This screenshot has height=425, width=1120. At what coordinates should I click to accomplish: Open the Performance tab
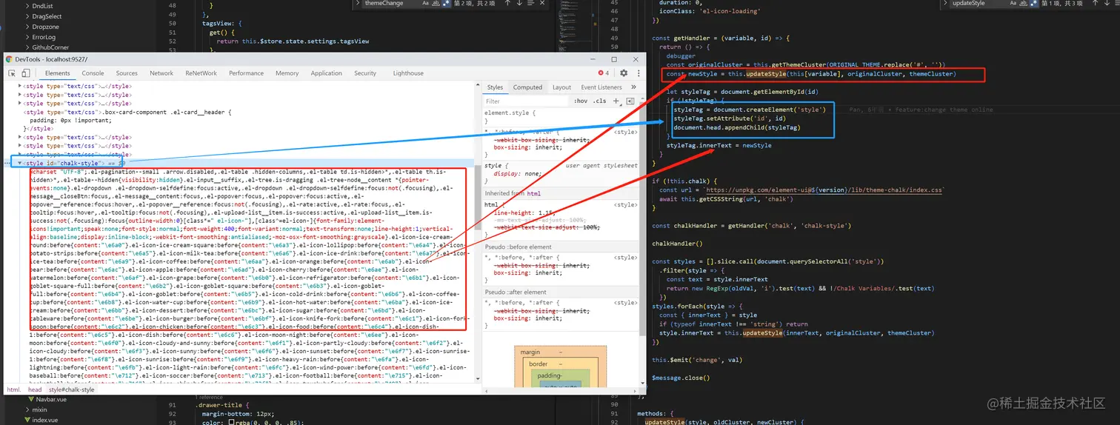(x=246, y=73)
